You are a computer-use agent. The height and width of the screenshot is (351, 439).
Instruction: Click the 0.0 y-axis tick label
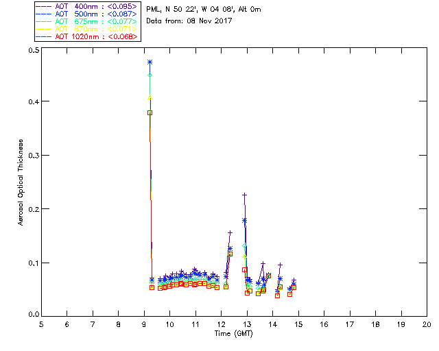point(34,315)
